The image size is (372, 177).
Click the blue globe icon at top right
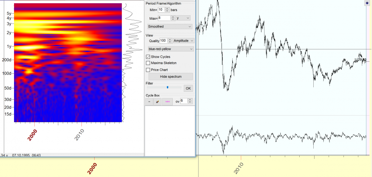pos(367,3)
